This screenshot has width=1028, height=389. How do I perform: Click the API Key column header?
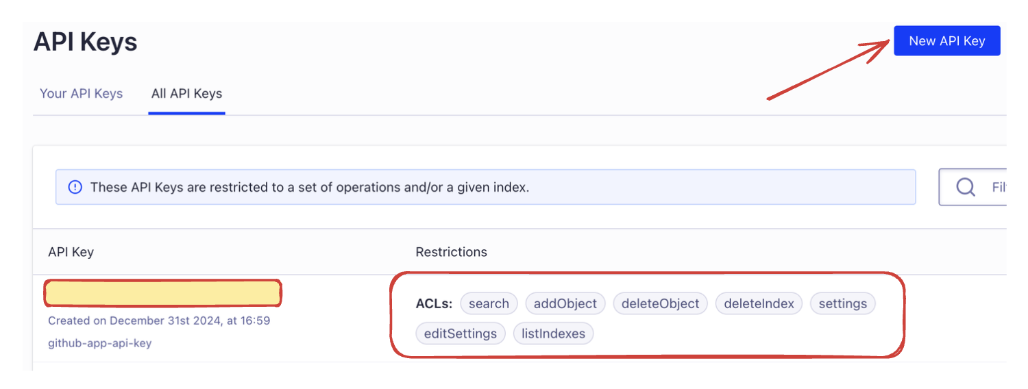pos(71,252)
